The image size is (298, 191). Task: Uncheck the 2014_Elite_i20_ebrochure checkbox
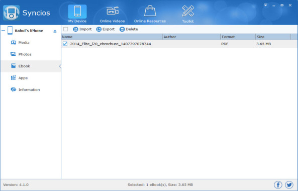pyautogui.click(x=65, y=44)
